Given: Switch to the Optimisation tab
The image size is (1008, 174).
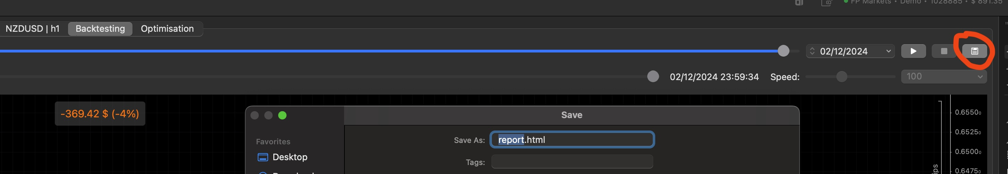Looking at the screenshot, I should point(167,29).
